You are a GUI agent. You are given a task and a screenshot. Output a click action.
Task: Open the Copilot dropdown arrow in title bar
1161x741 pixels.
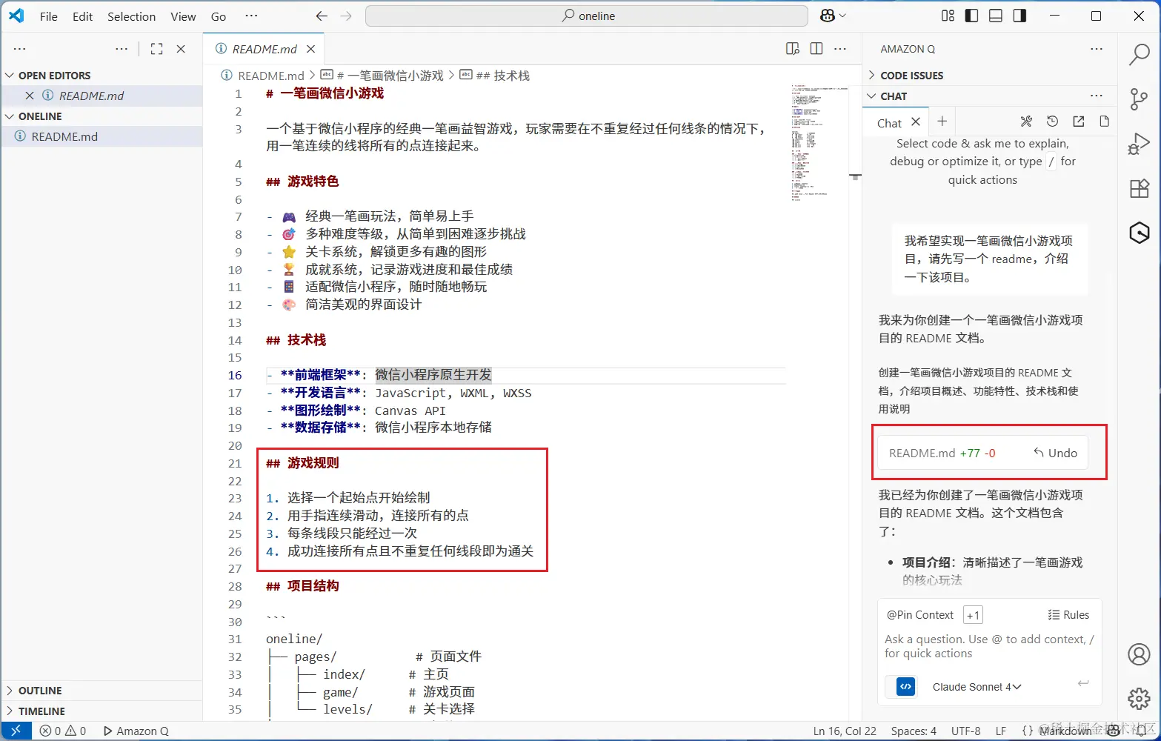[842, 16]
